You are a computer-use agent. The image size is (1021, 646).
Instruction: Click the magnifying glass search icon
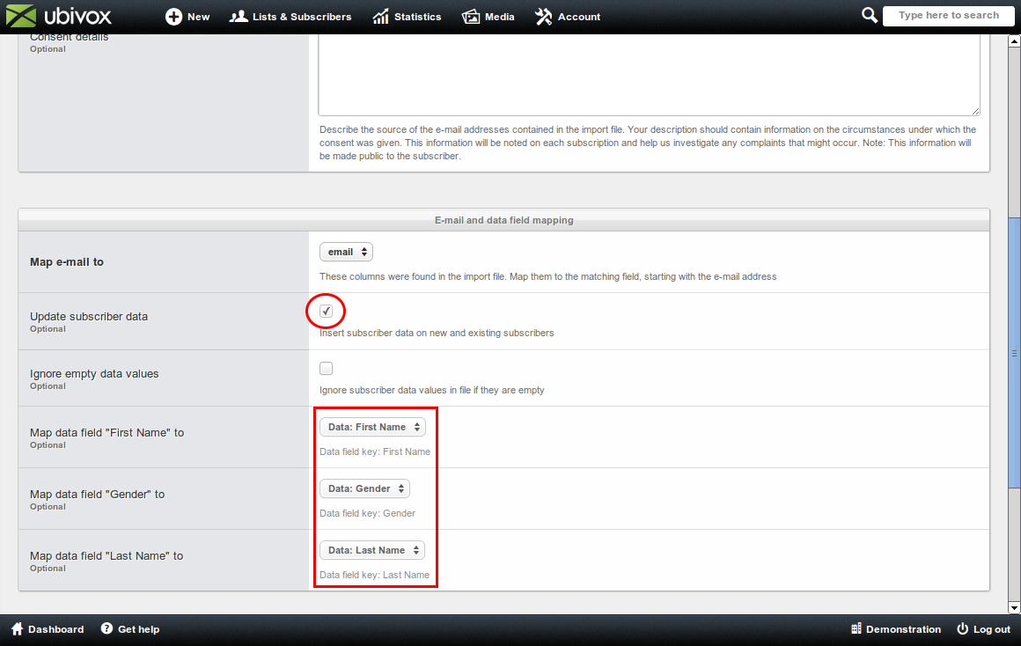[x=870, y=15]
